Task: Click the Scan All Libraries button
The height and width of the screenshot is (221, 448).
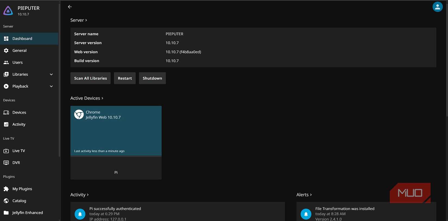Action: click(90, 78)
